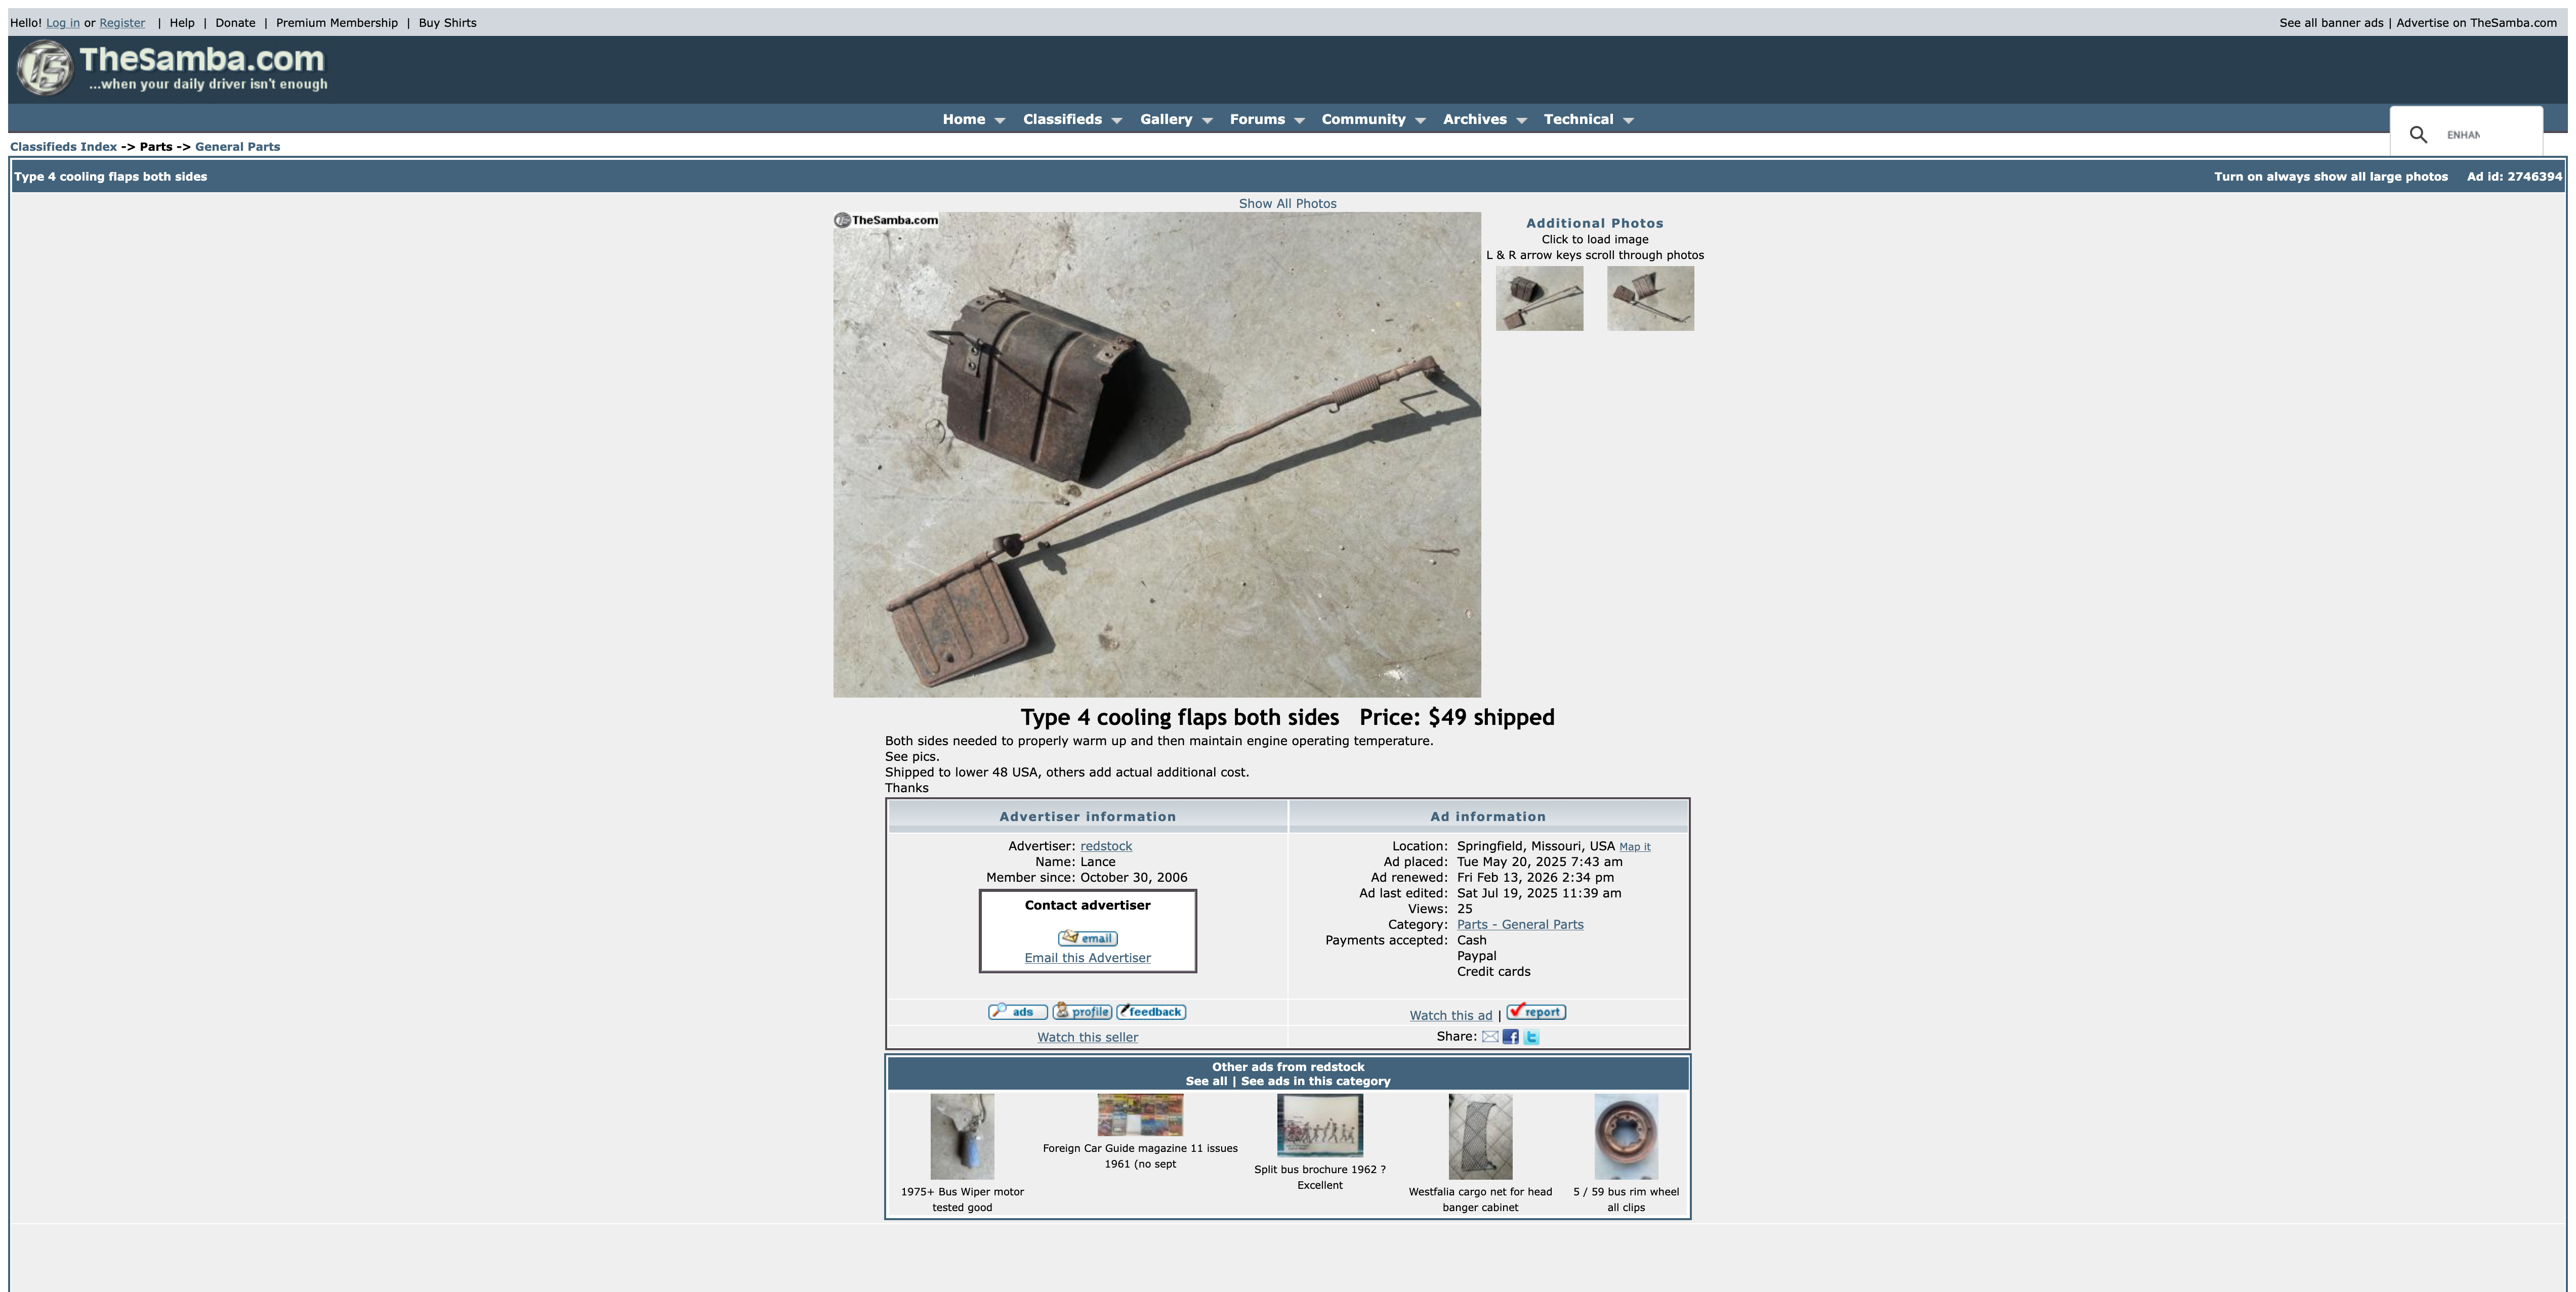
Task: Click the Show All Photos link
Action: 1287,203
